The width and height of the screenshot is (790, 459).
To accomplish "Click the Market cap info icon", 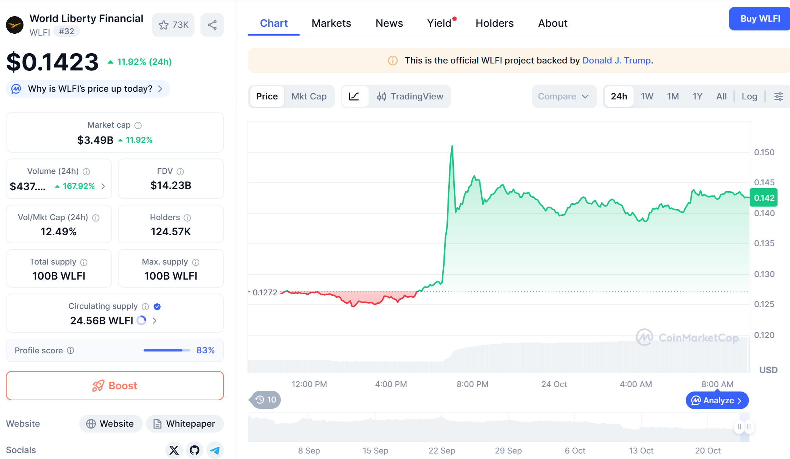I will pyautogui.click(x=138, y=125).
